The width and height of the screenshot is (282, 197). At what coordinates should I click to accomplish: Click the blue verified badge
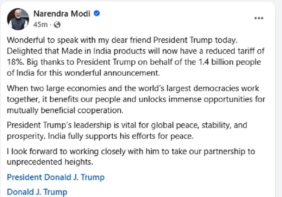click(97, 14)
